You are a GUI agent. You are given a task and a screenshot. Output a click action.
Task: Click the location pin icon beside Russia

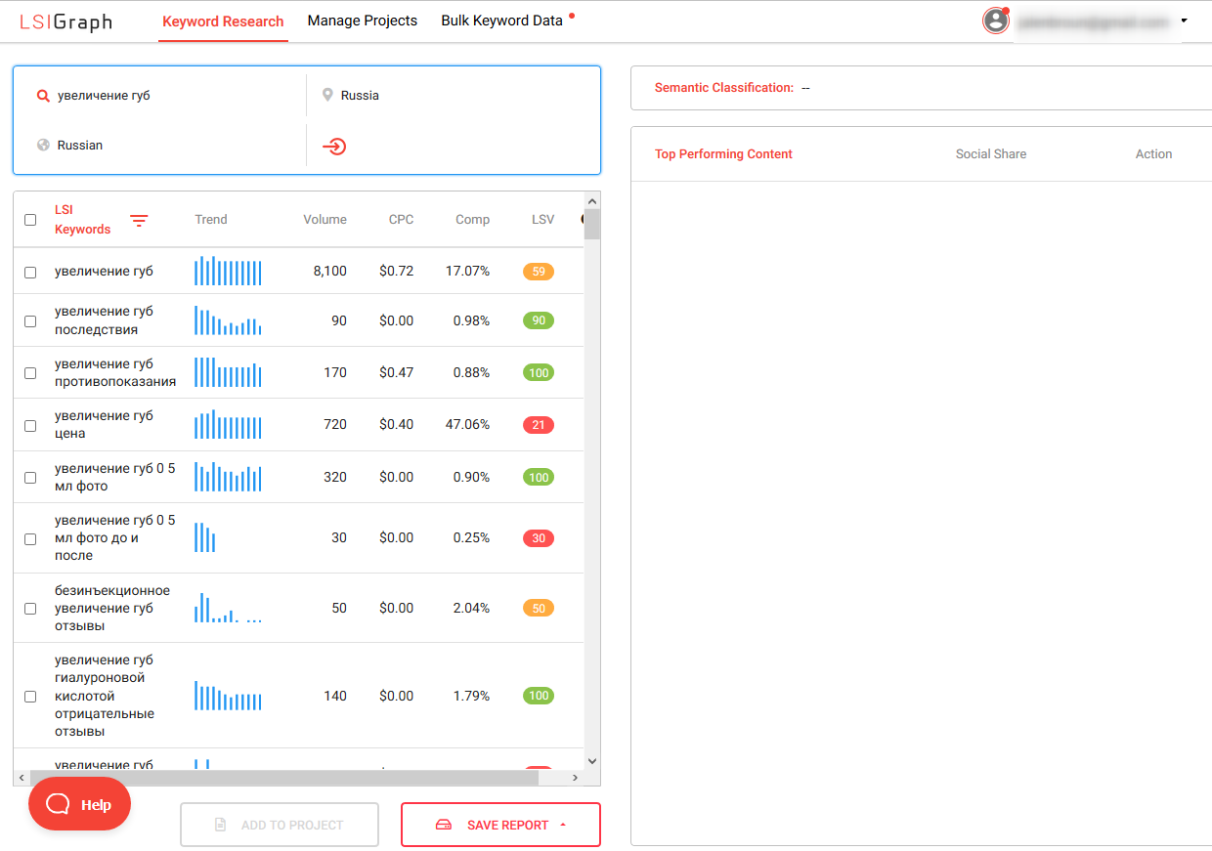(x=328, y=95)
